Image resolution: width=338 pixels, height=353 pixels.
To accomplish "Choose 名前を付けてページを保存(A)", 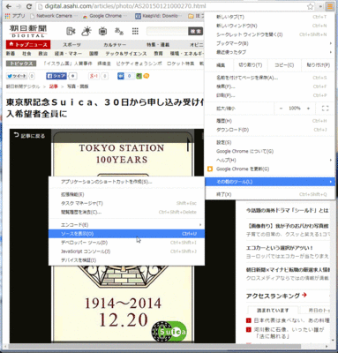I will click(269, 78).
